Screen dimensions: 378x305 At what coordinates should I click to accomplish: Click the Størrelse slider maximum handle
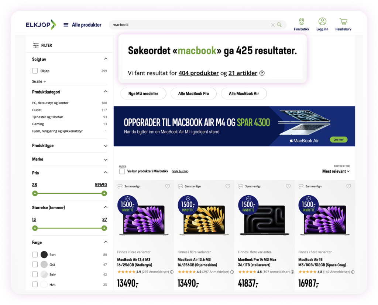pos(104,228)
